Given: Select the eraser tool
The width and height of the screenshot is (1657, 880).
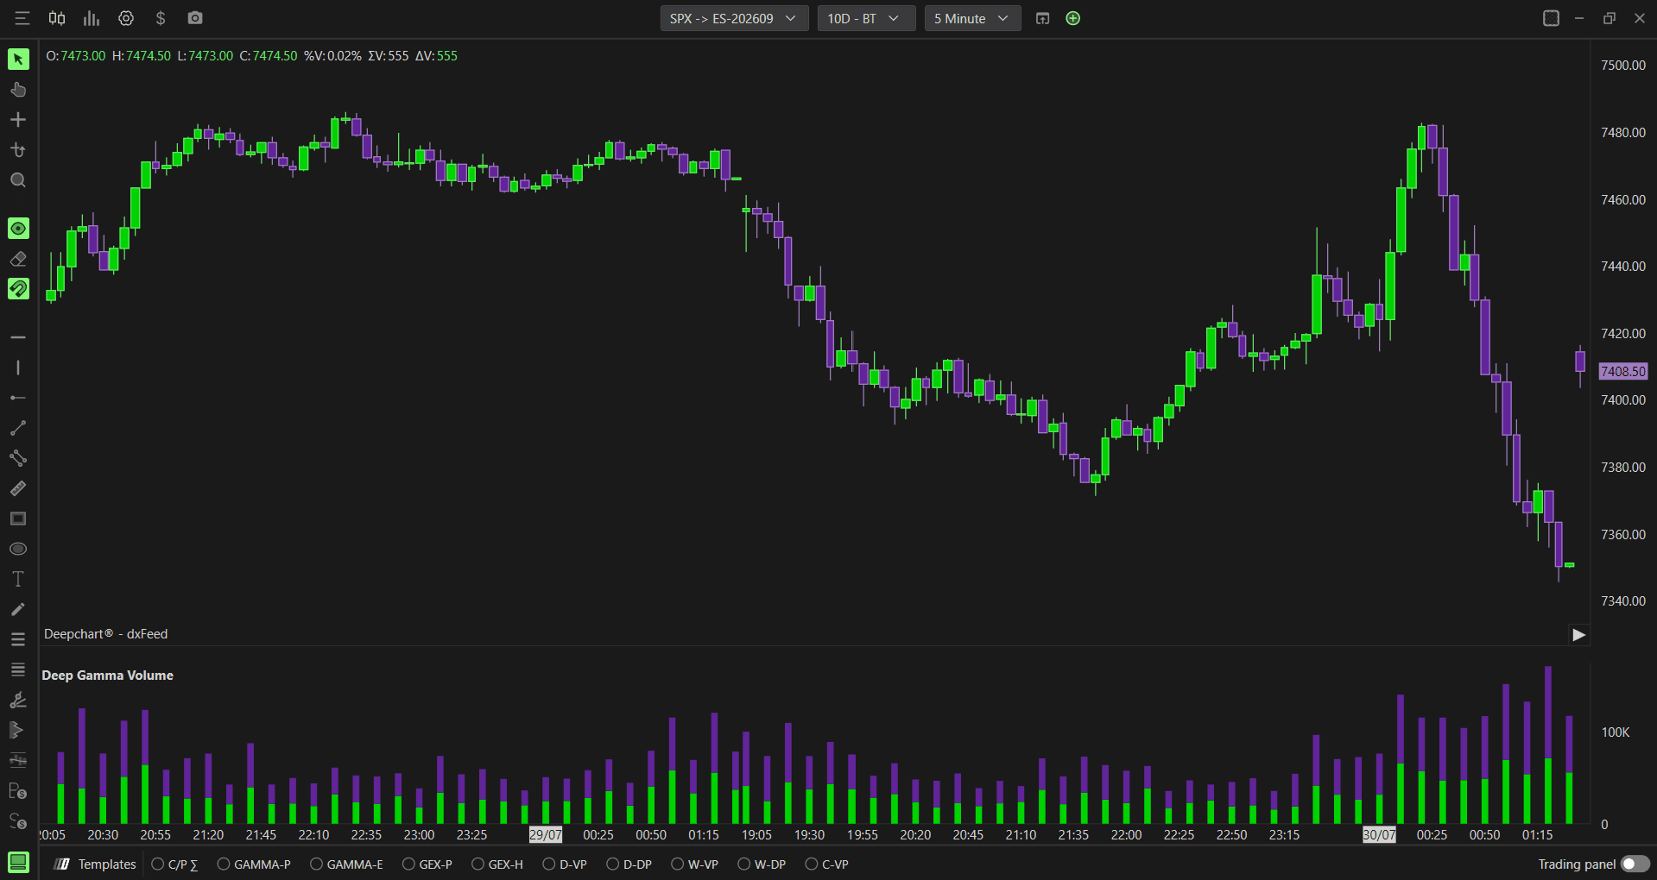Looking at the screenshot, I should coord(18,259).
